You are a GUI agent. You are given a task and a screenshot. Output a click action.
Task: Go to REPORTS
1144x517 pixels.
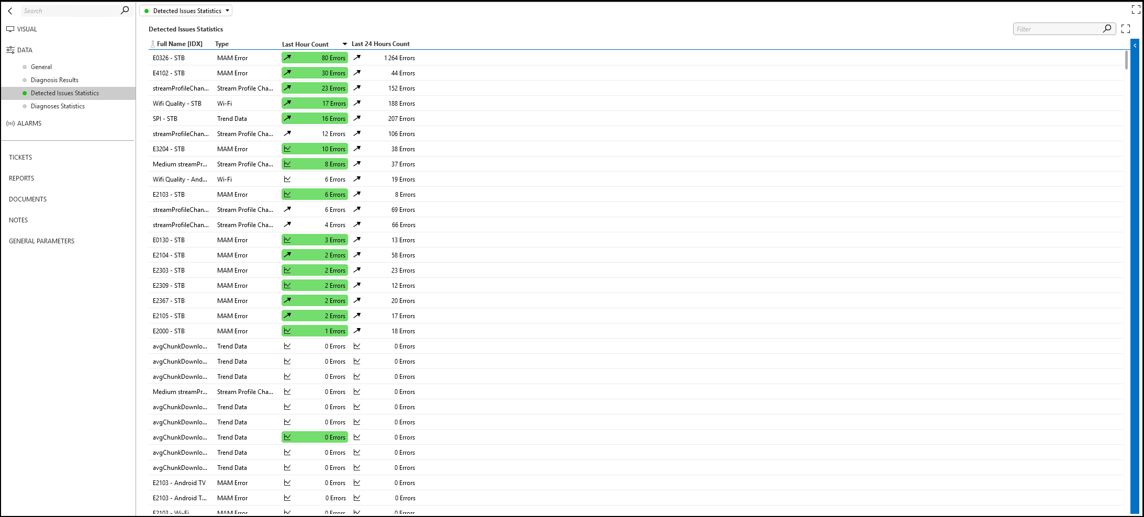[x=21, y=178]
